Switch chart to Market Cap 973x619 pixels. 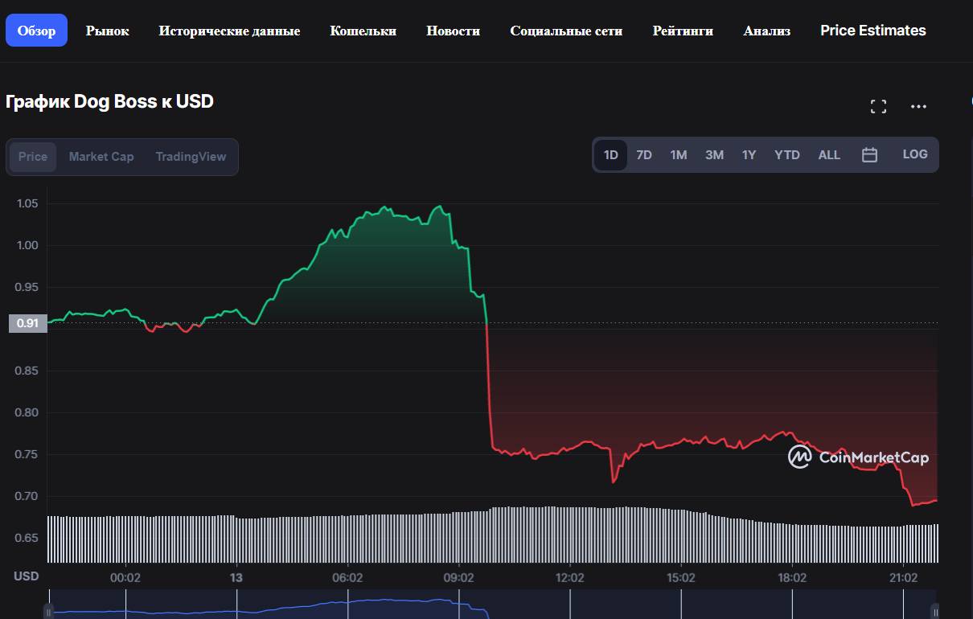[101, 157]
